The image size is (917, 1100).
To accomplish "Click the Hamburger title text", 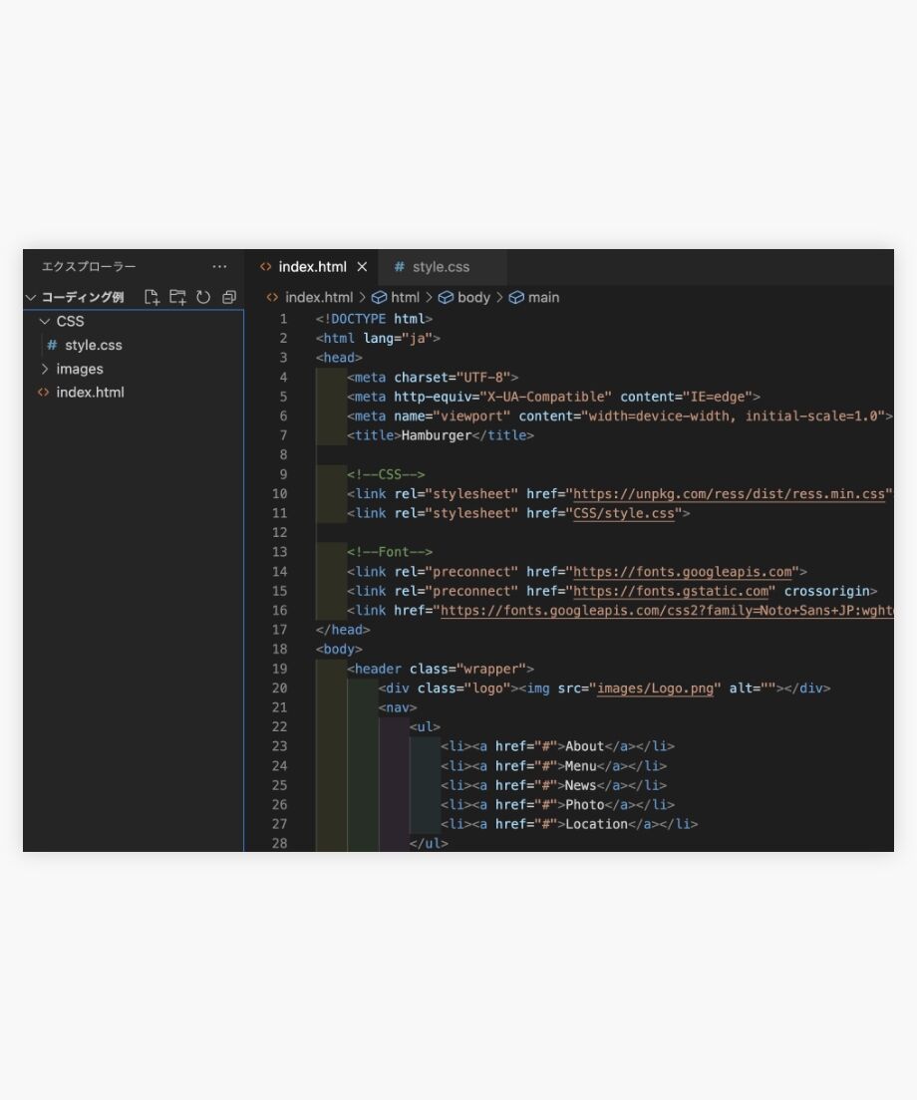I will (437, 435).
